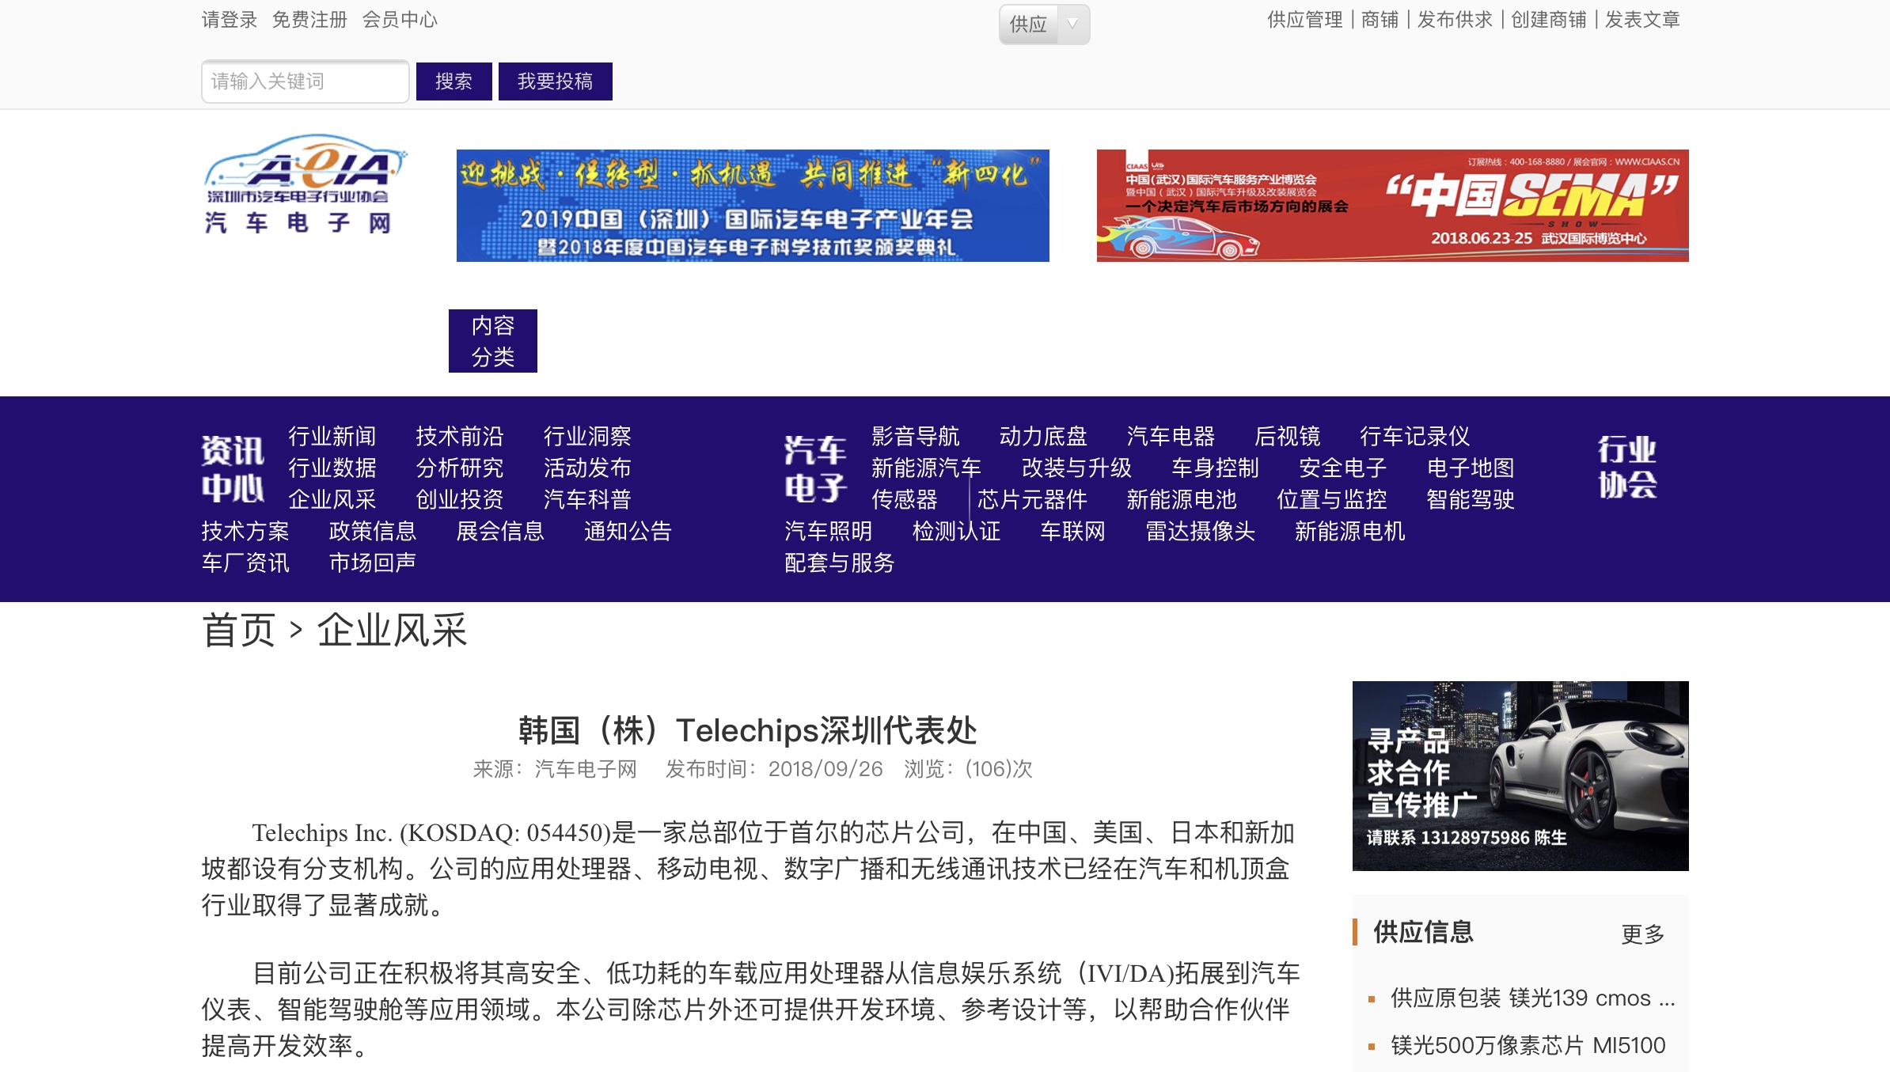
Task: Open 政策信息 menu item
Action: point(373,531)
